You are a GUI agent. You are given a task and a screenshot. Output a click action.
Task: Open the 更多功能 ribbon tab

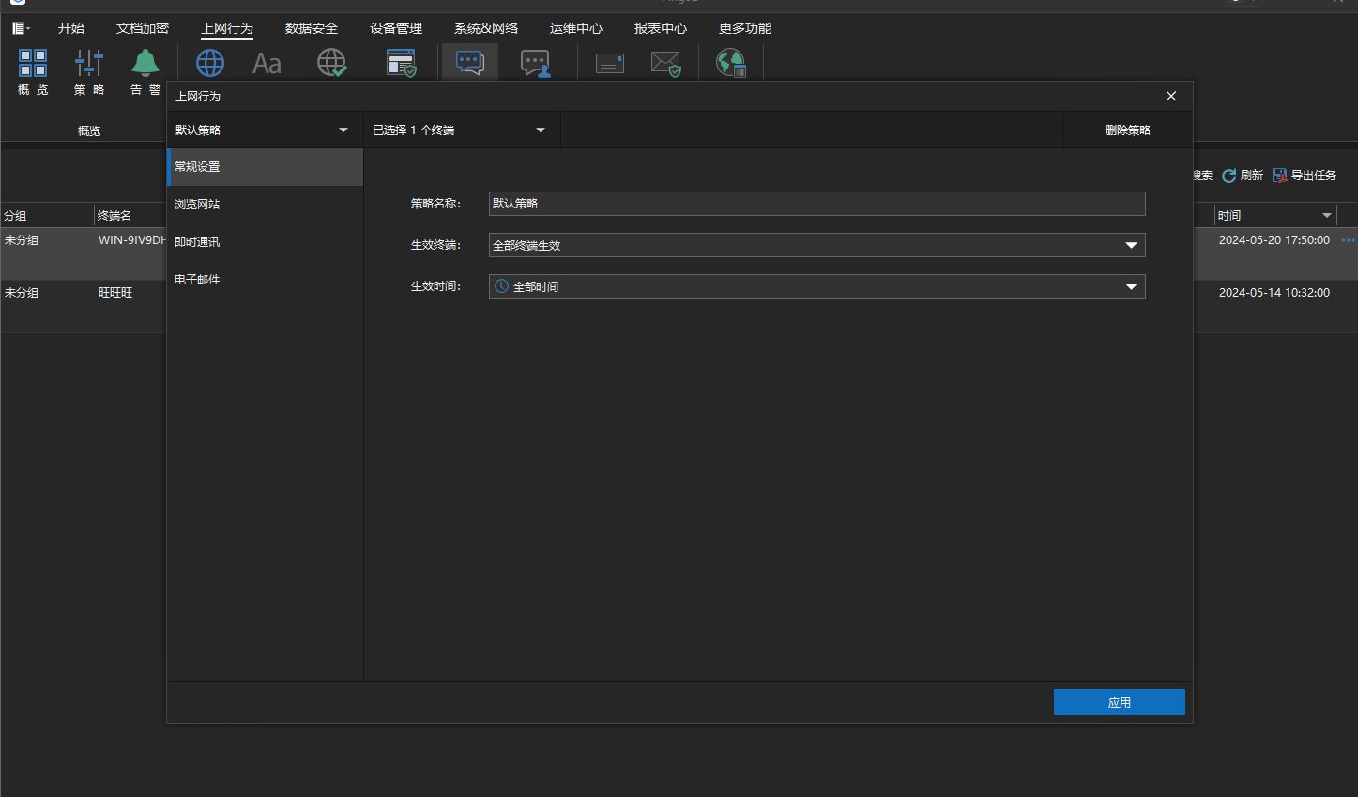point(745,28)
